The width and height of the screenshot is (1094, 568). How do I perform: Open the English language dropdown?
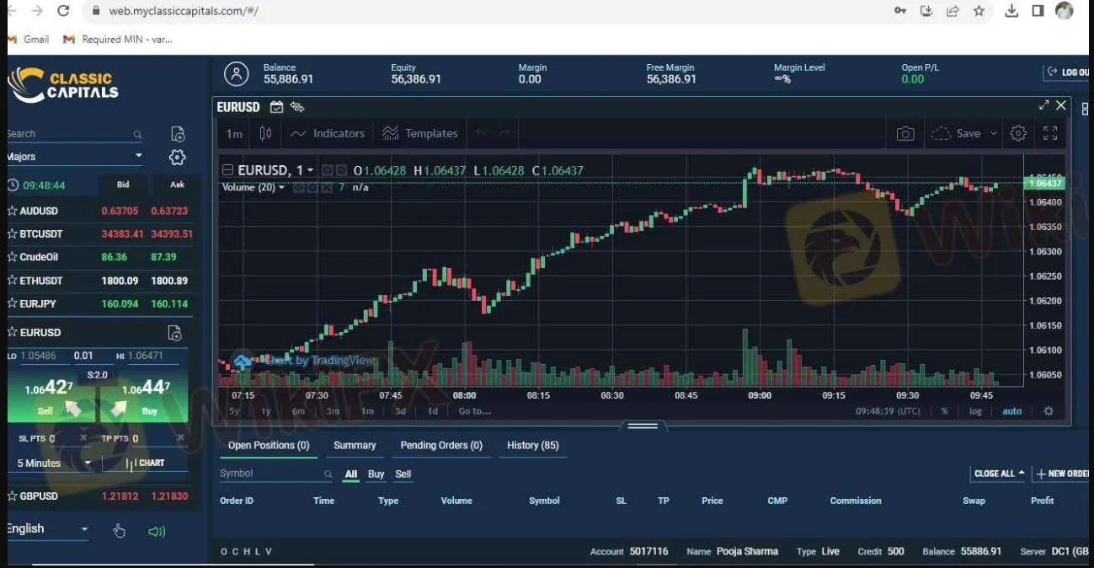point(46,529)
